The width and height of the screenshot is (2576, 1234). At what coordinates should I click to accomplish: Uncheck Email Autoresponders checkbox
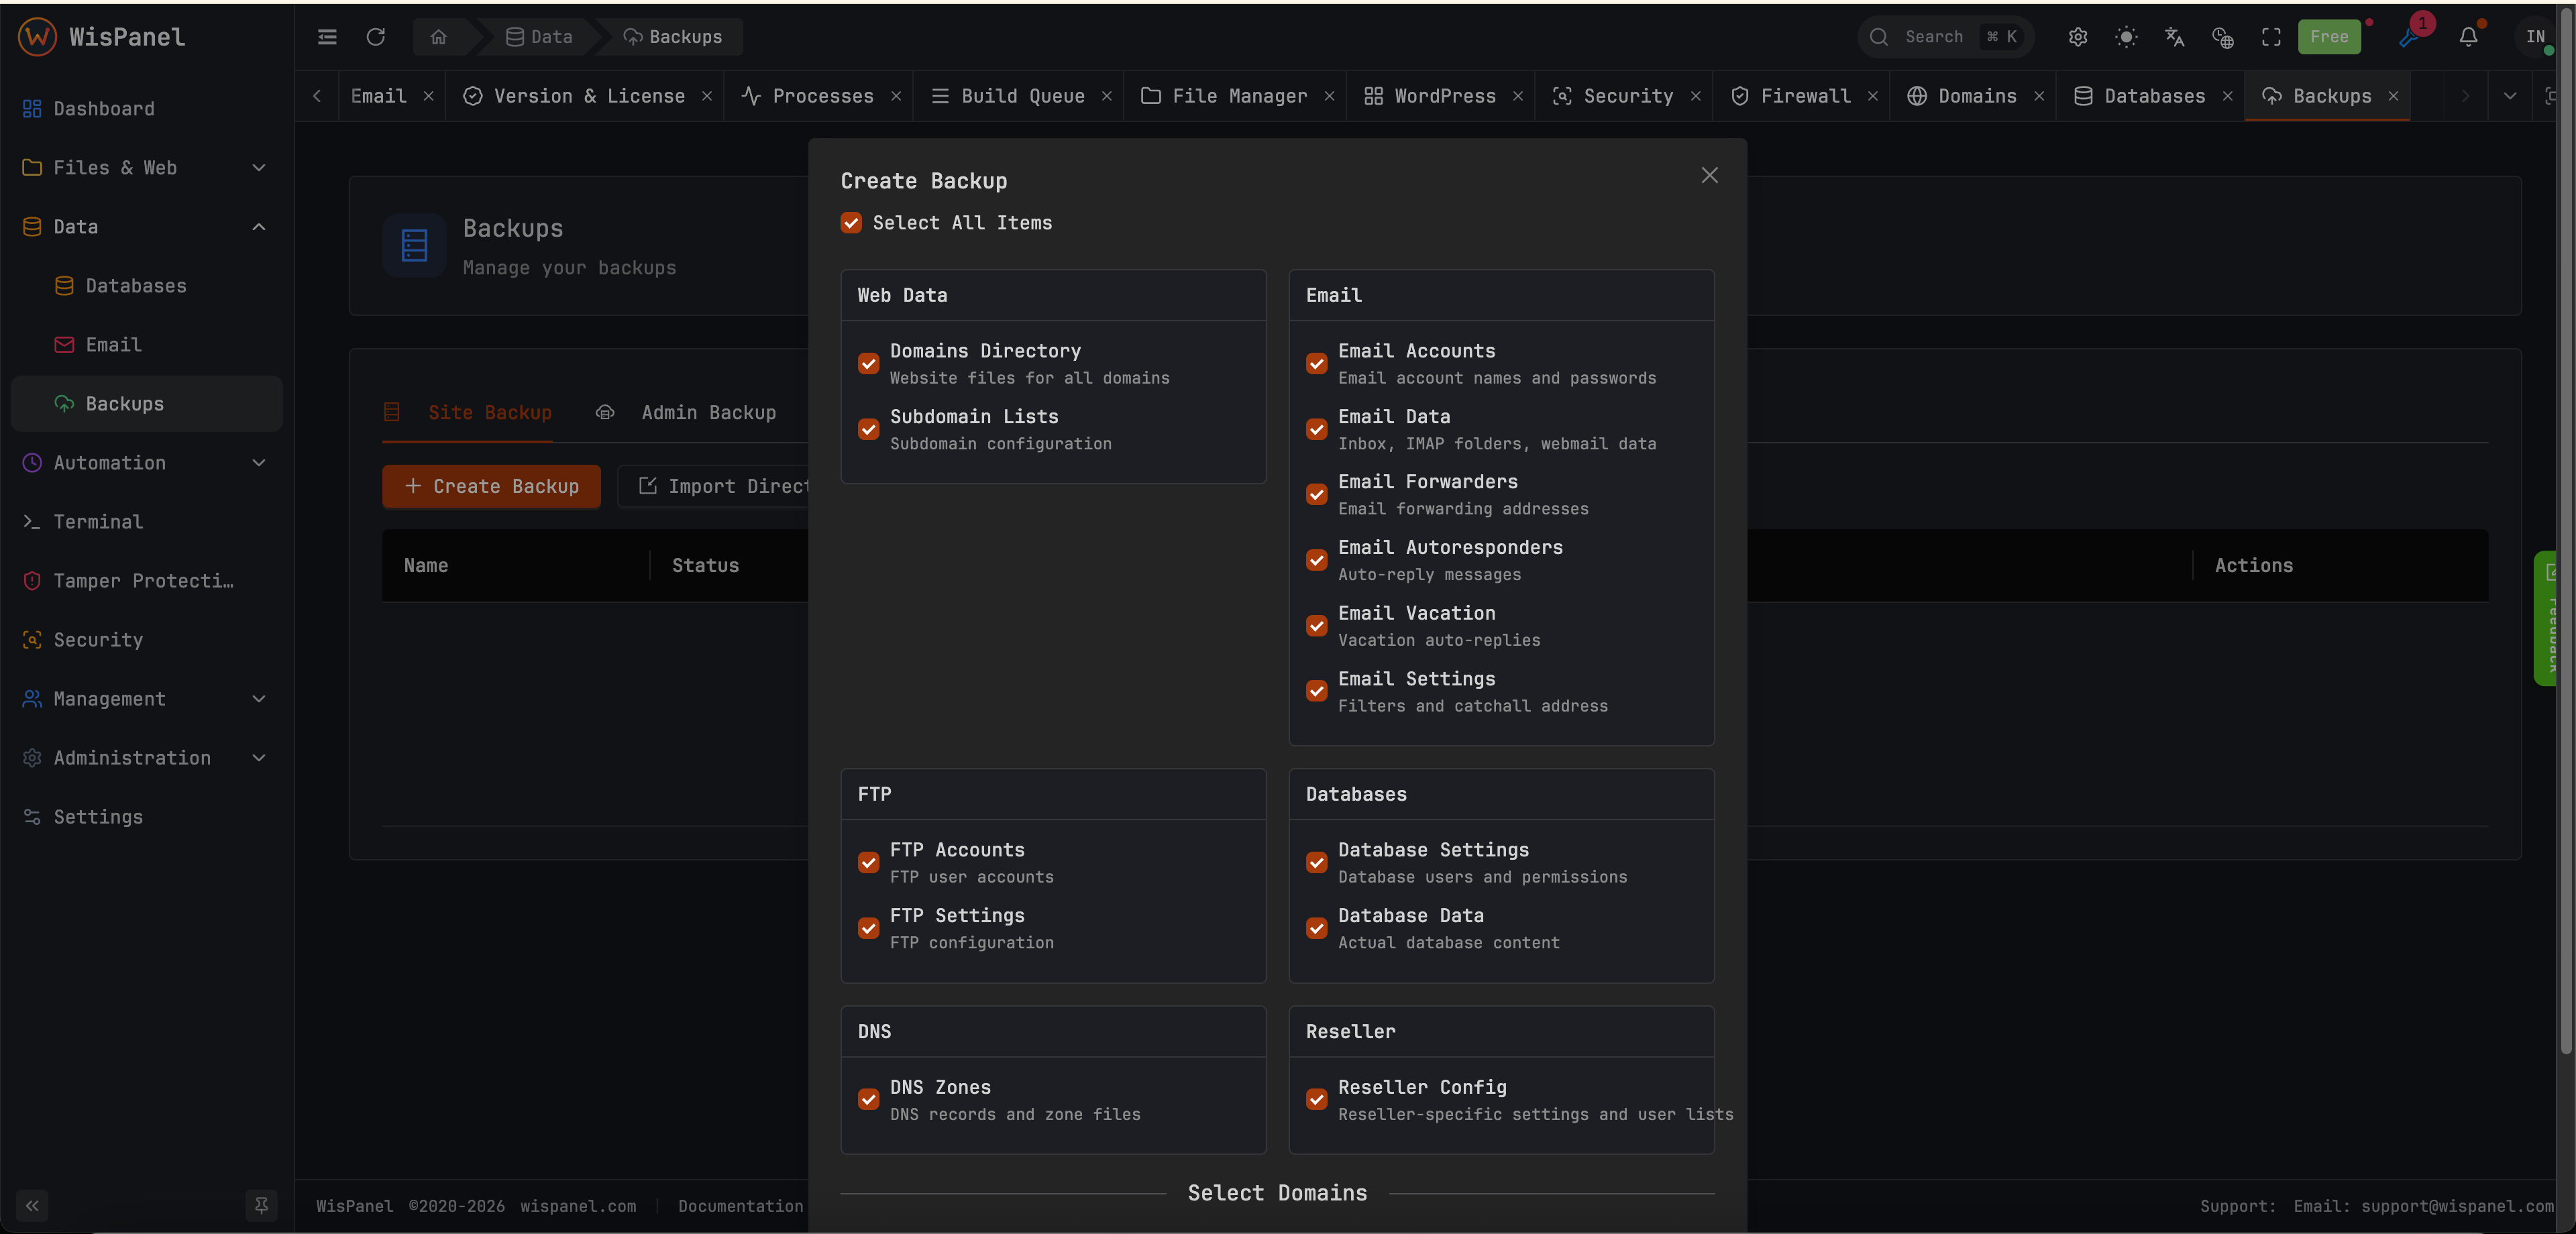(1316, 560)
